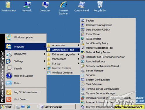Click the Reliability and Performance Monitor icon

(83, 57)
